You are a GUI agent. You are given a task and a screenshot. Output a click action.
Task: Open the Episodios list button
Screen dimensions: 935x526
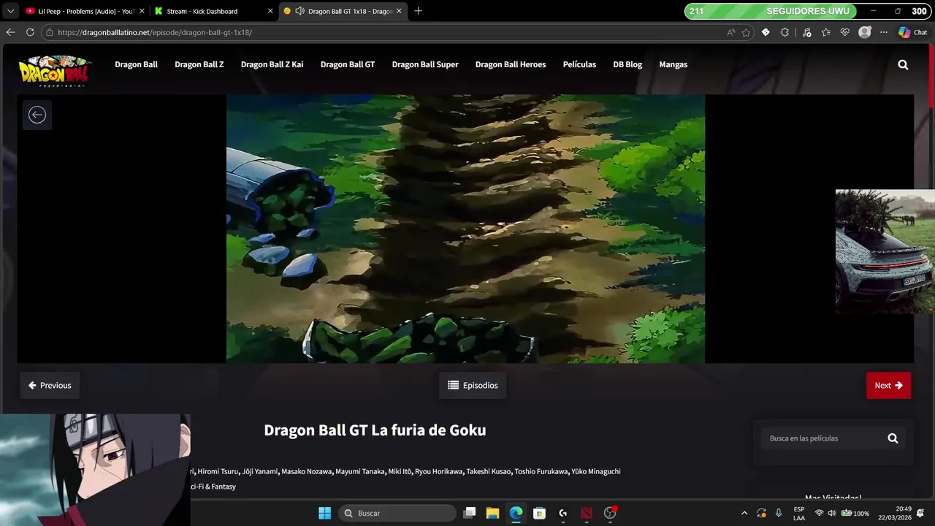pos(473,385)
